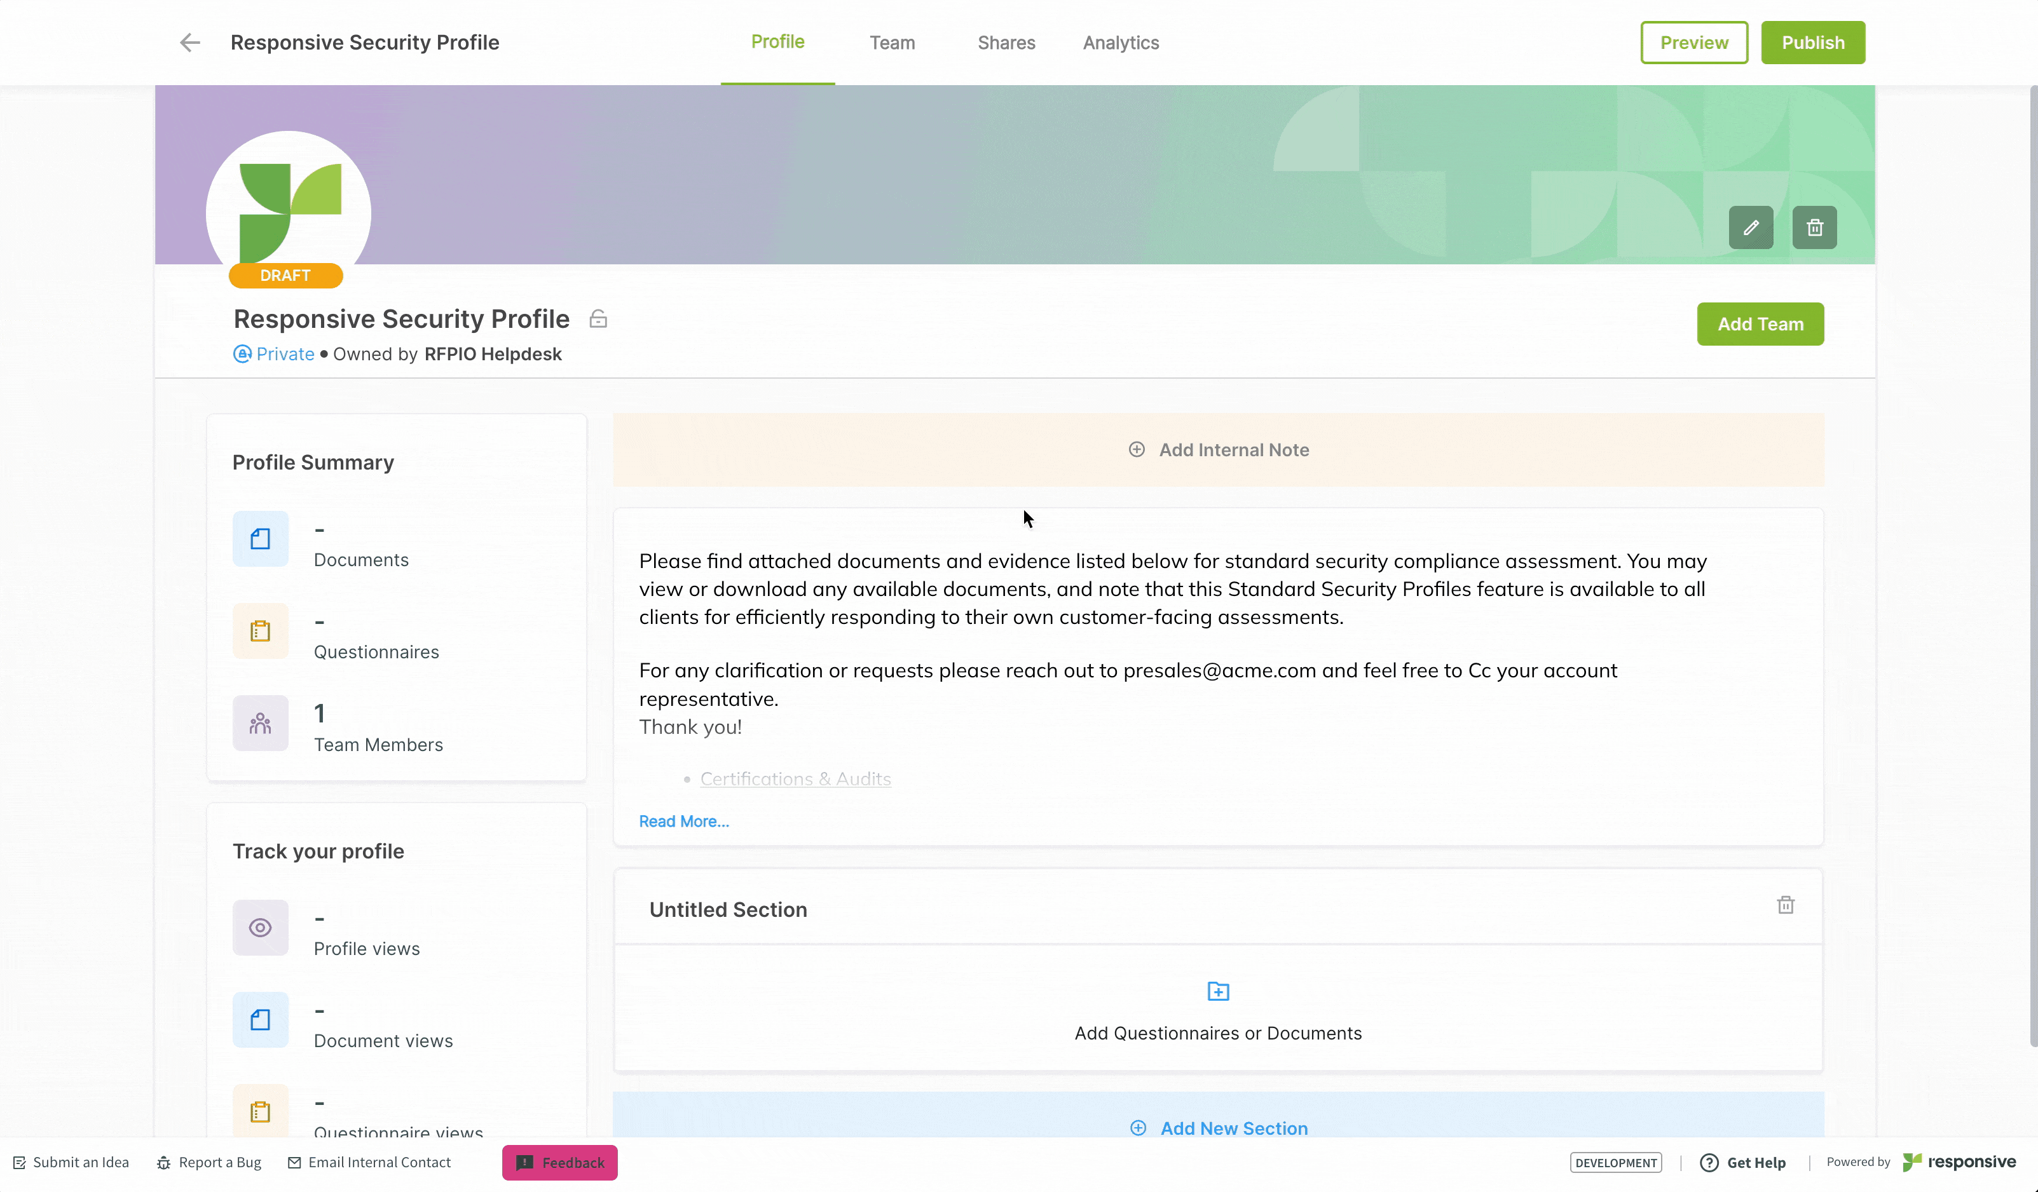Click the Team Members people icon
The height and width of the screenshot is (1192, 2038).
[x=261, y=723]
